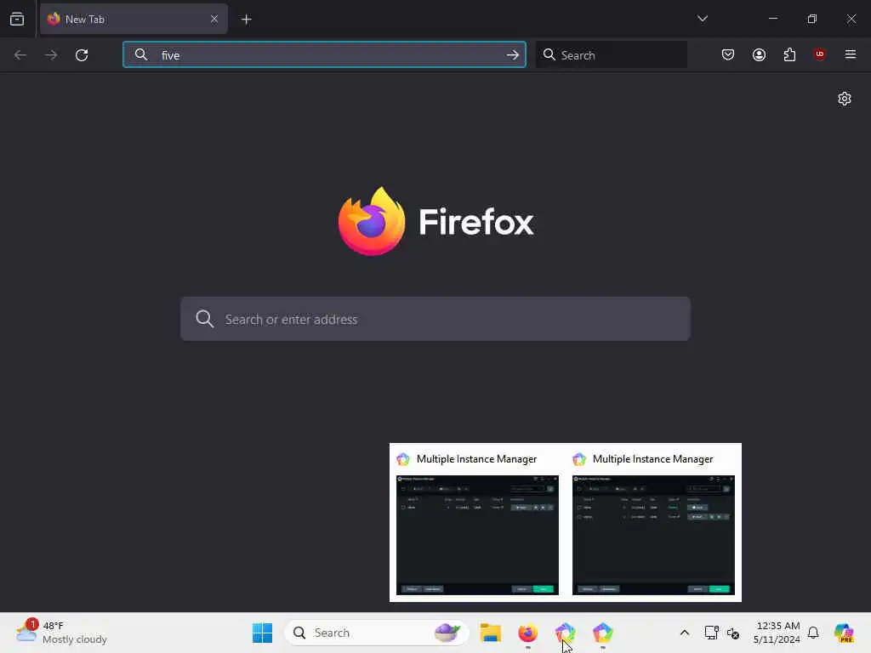
Task: Open File Explorer from taskbar
Action: tap(491, 633)
